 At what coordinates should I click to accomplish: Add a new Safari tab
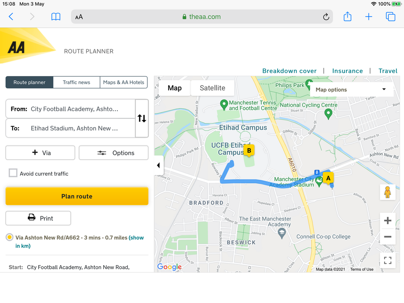coord(369,17)
